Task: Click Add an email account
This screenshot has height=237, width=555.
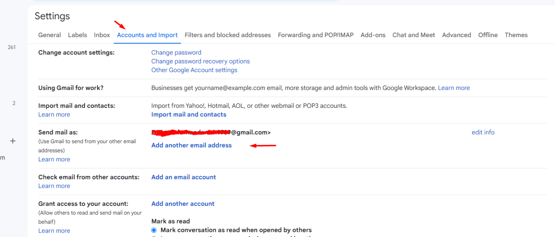Action: [184, 177]
